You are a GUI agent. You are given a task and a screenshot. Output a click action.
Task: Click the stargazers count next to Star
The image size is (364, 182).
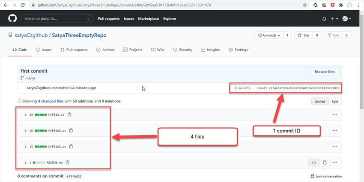pyautogui.click(x=317, y=35)
